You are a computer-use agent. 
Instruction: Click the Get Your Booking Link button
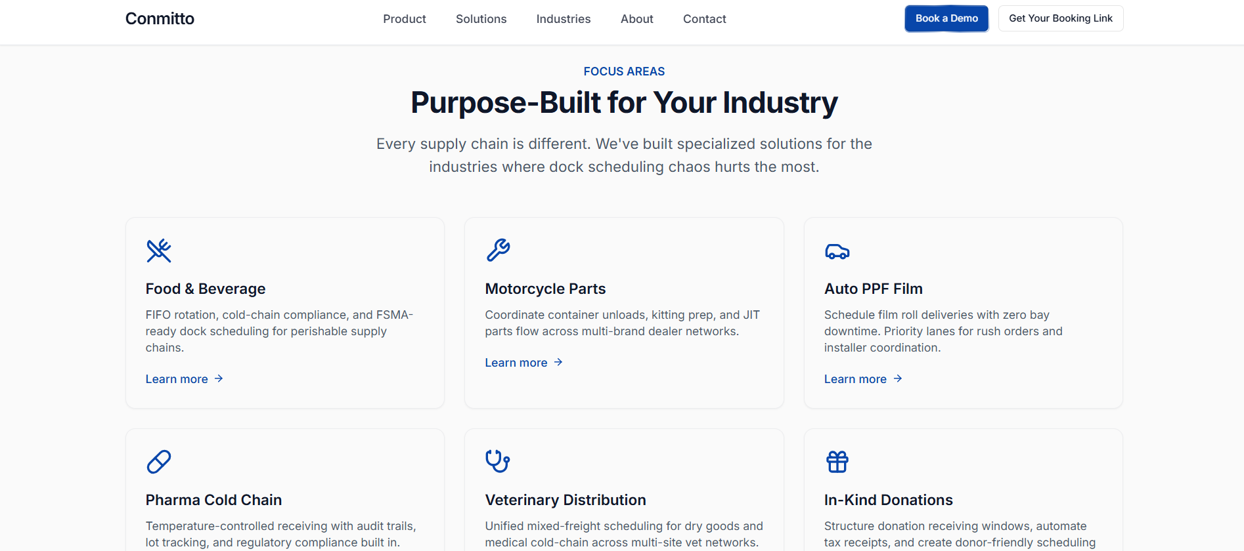[1060, 18]
